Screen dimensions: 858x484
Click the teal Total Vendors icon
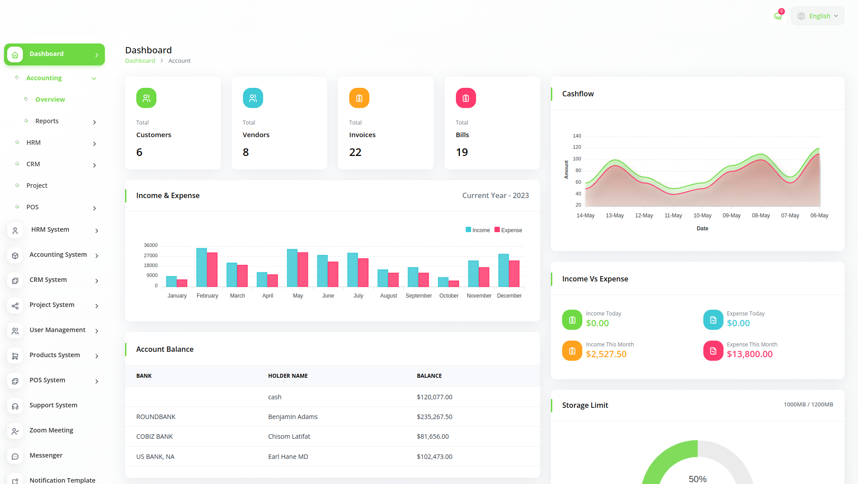253,98
